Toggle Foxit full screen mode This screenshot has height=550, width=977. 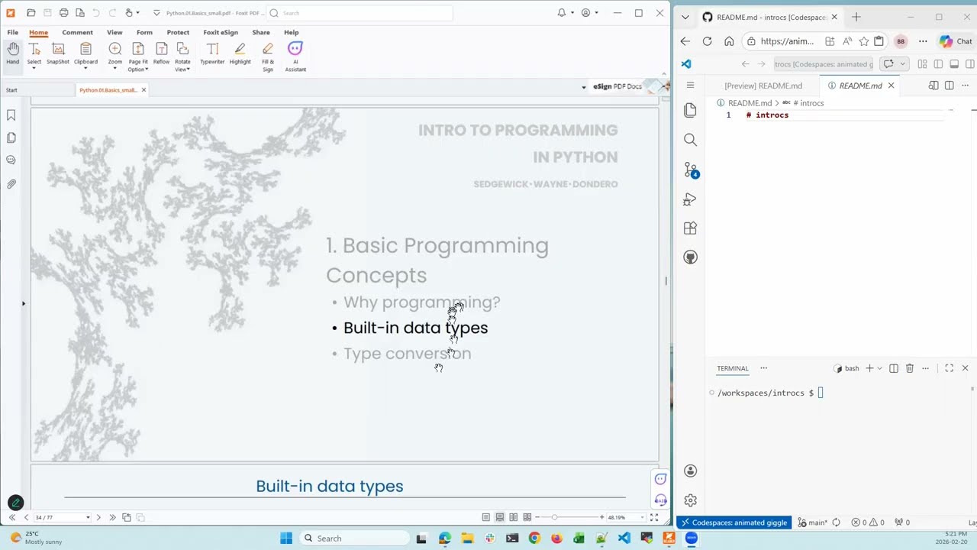pos(654,517)
